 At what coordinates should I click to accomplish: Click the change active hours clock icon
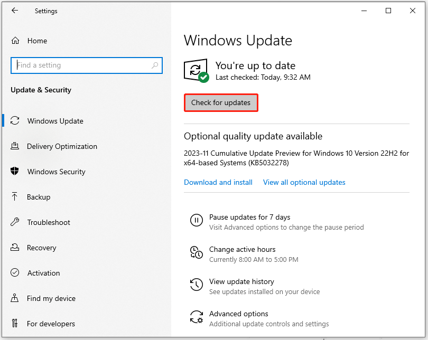[197, 252]
